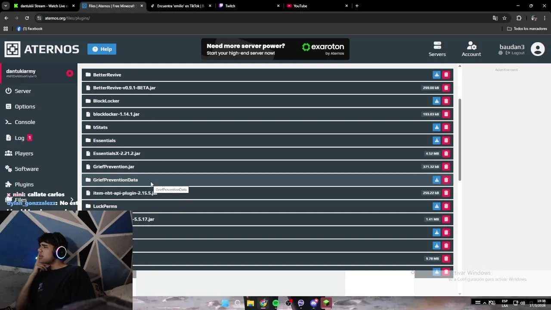551x310 pixels.
Task: Open the LuckPerms folder name
Action: click(105, 206)
